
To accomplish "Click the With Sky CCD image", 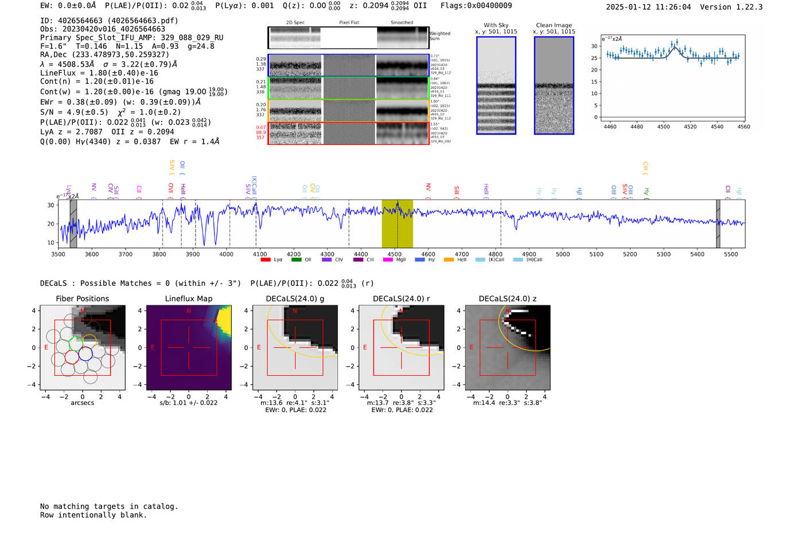I will [496, 85].
